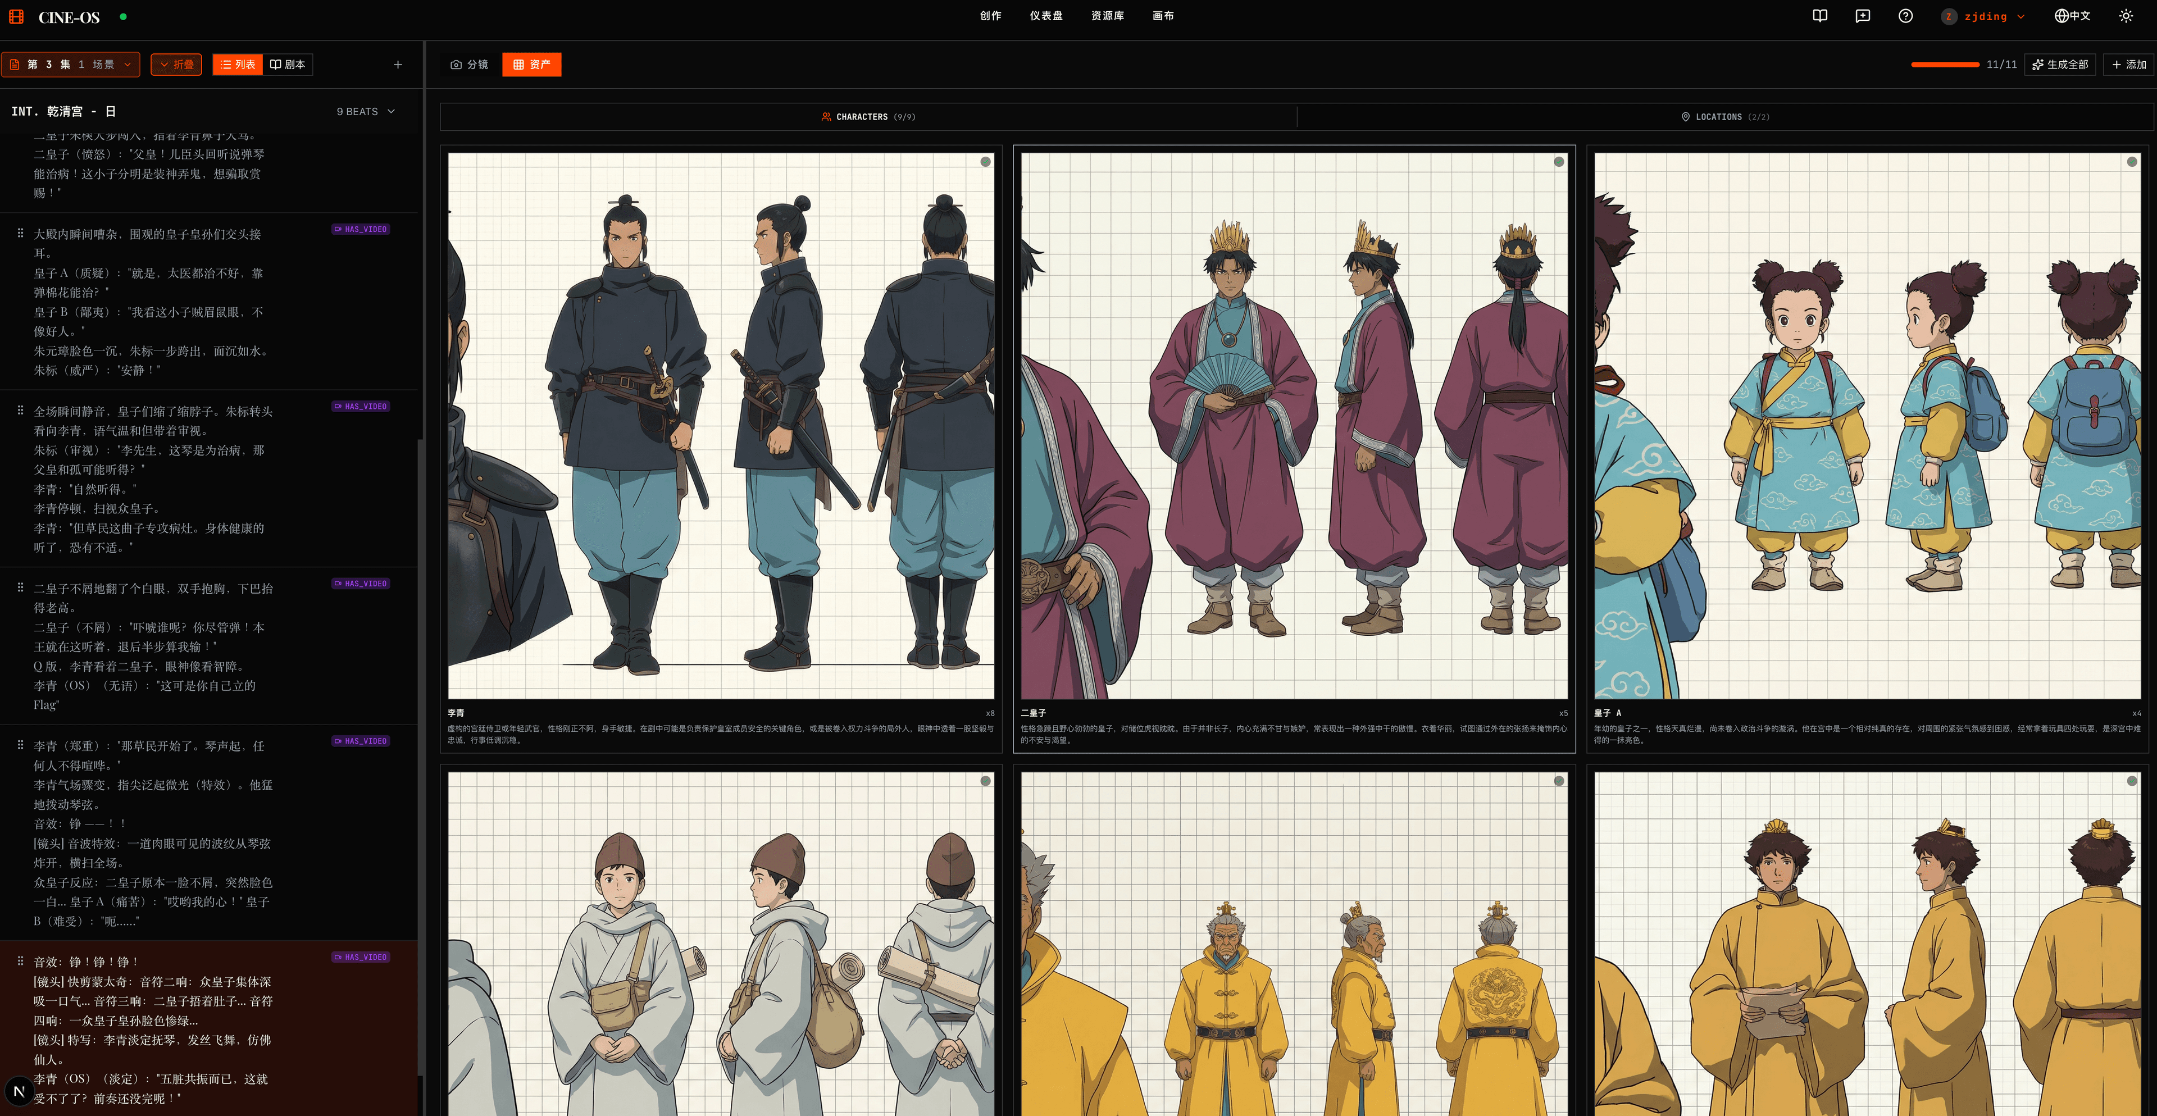Click the help question mark icon
The height and width of the screenshot is (1116, 2157).
point(1905,16)
